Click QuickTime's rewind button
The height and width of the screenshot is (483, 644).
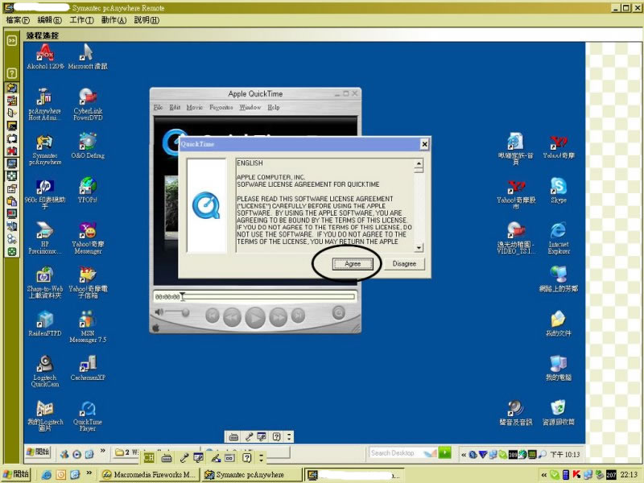(232, 317)
